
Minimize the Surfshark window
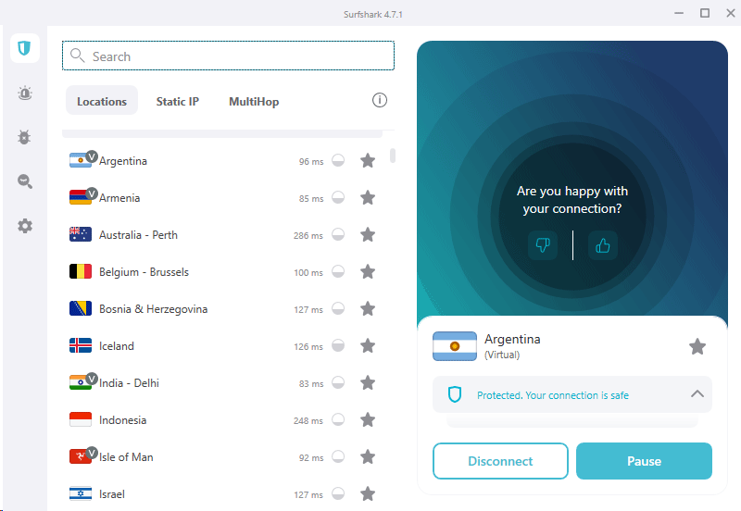coord(679,13)
